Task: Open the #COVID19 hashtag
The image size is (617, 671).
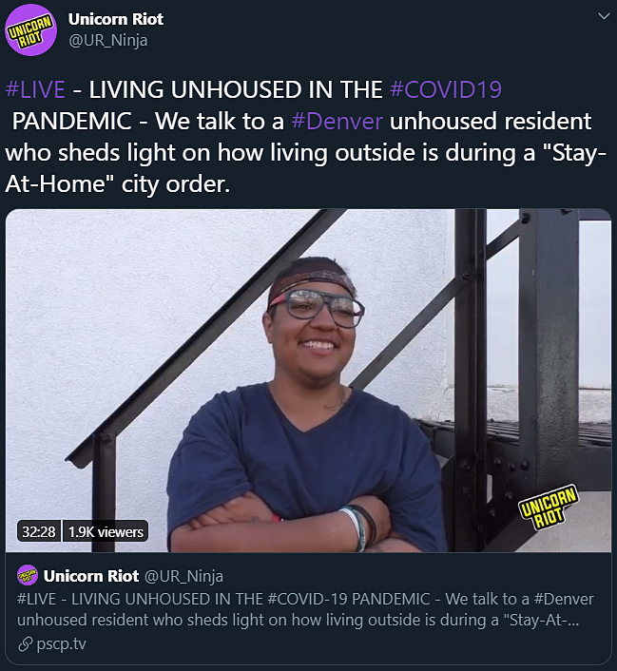Action: click(x=446, y=89)
